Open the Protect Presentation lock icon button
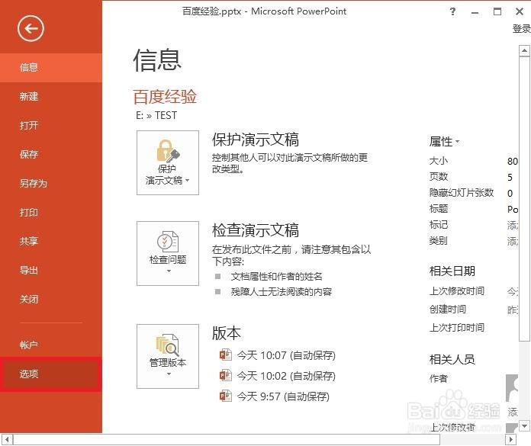The width and height of the screenshot is (531, 446). (x=168, y=162)
